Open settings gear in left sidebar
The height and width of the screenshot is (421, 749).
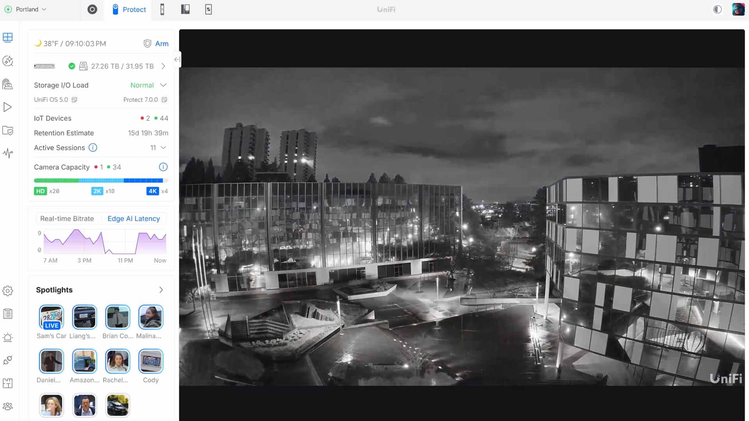(8, 291)
